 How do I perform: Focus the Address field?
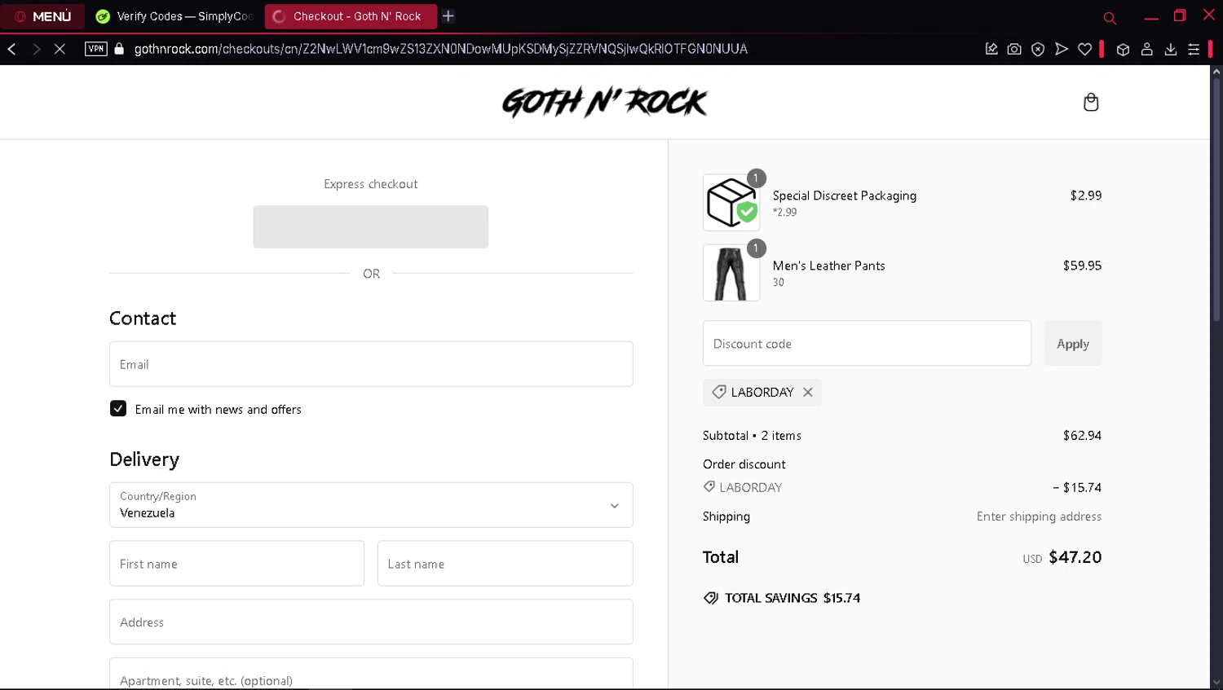(371, 622)
